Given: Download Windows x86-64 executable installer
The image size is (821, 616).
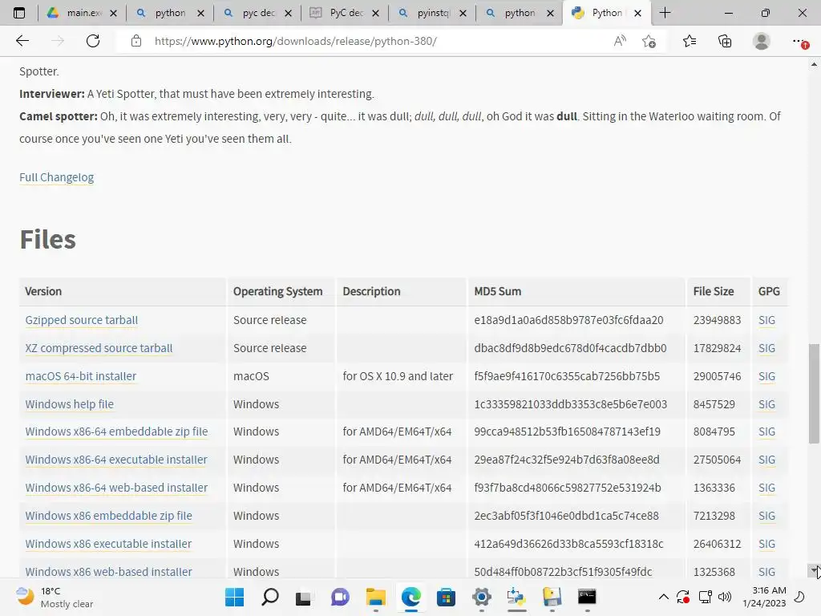Looking at the screenshot, I should pos(116,460).
